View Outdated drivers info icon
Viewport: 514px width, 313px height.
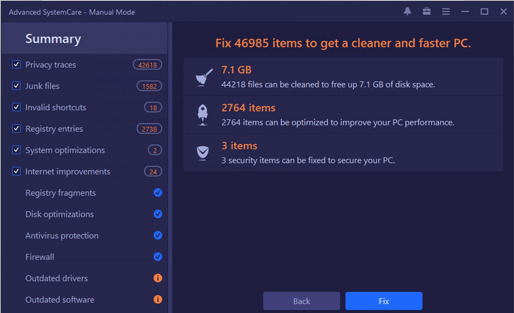(158, 278)
